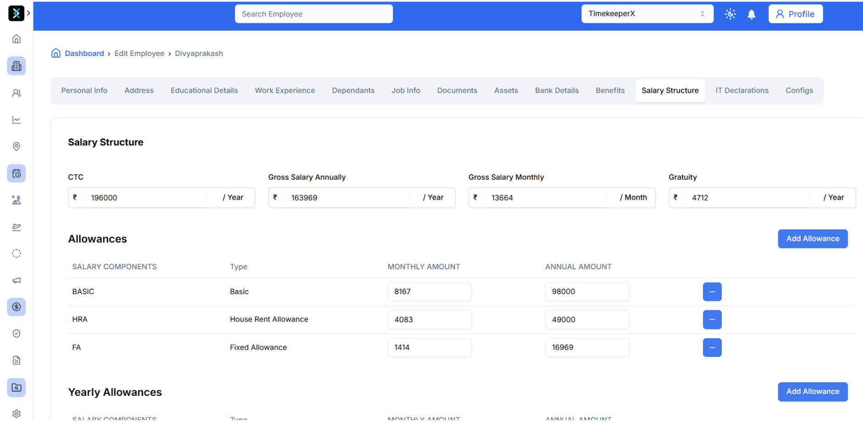Expand the sidebar with the chevron arrow
The height and width of the screenshot is (422, 863).
pyautogui.click(x=28, y=13)
